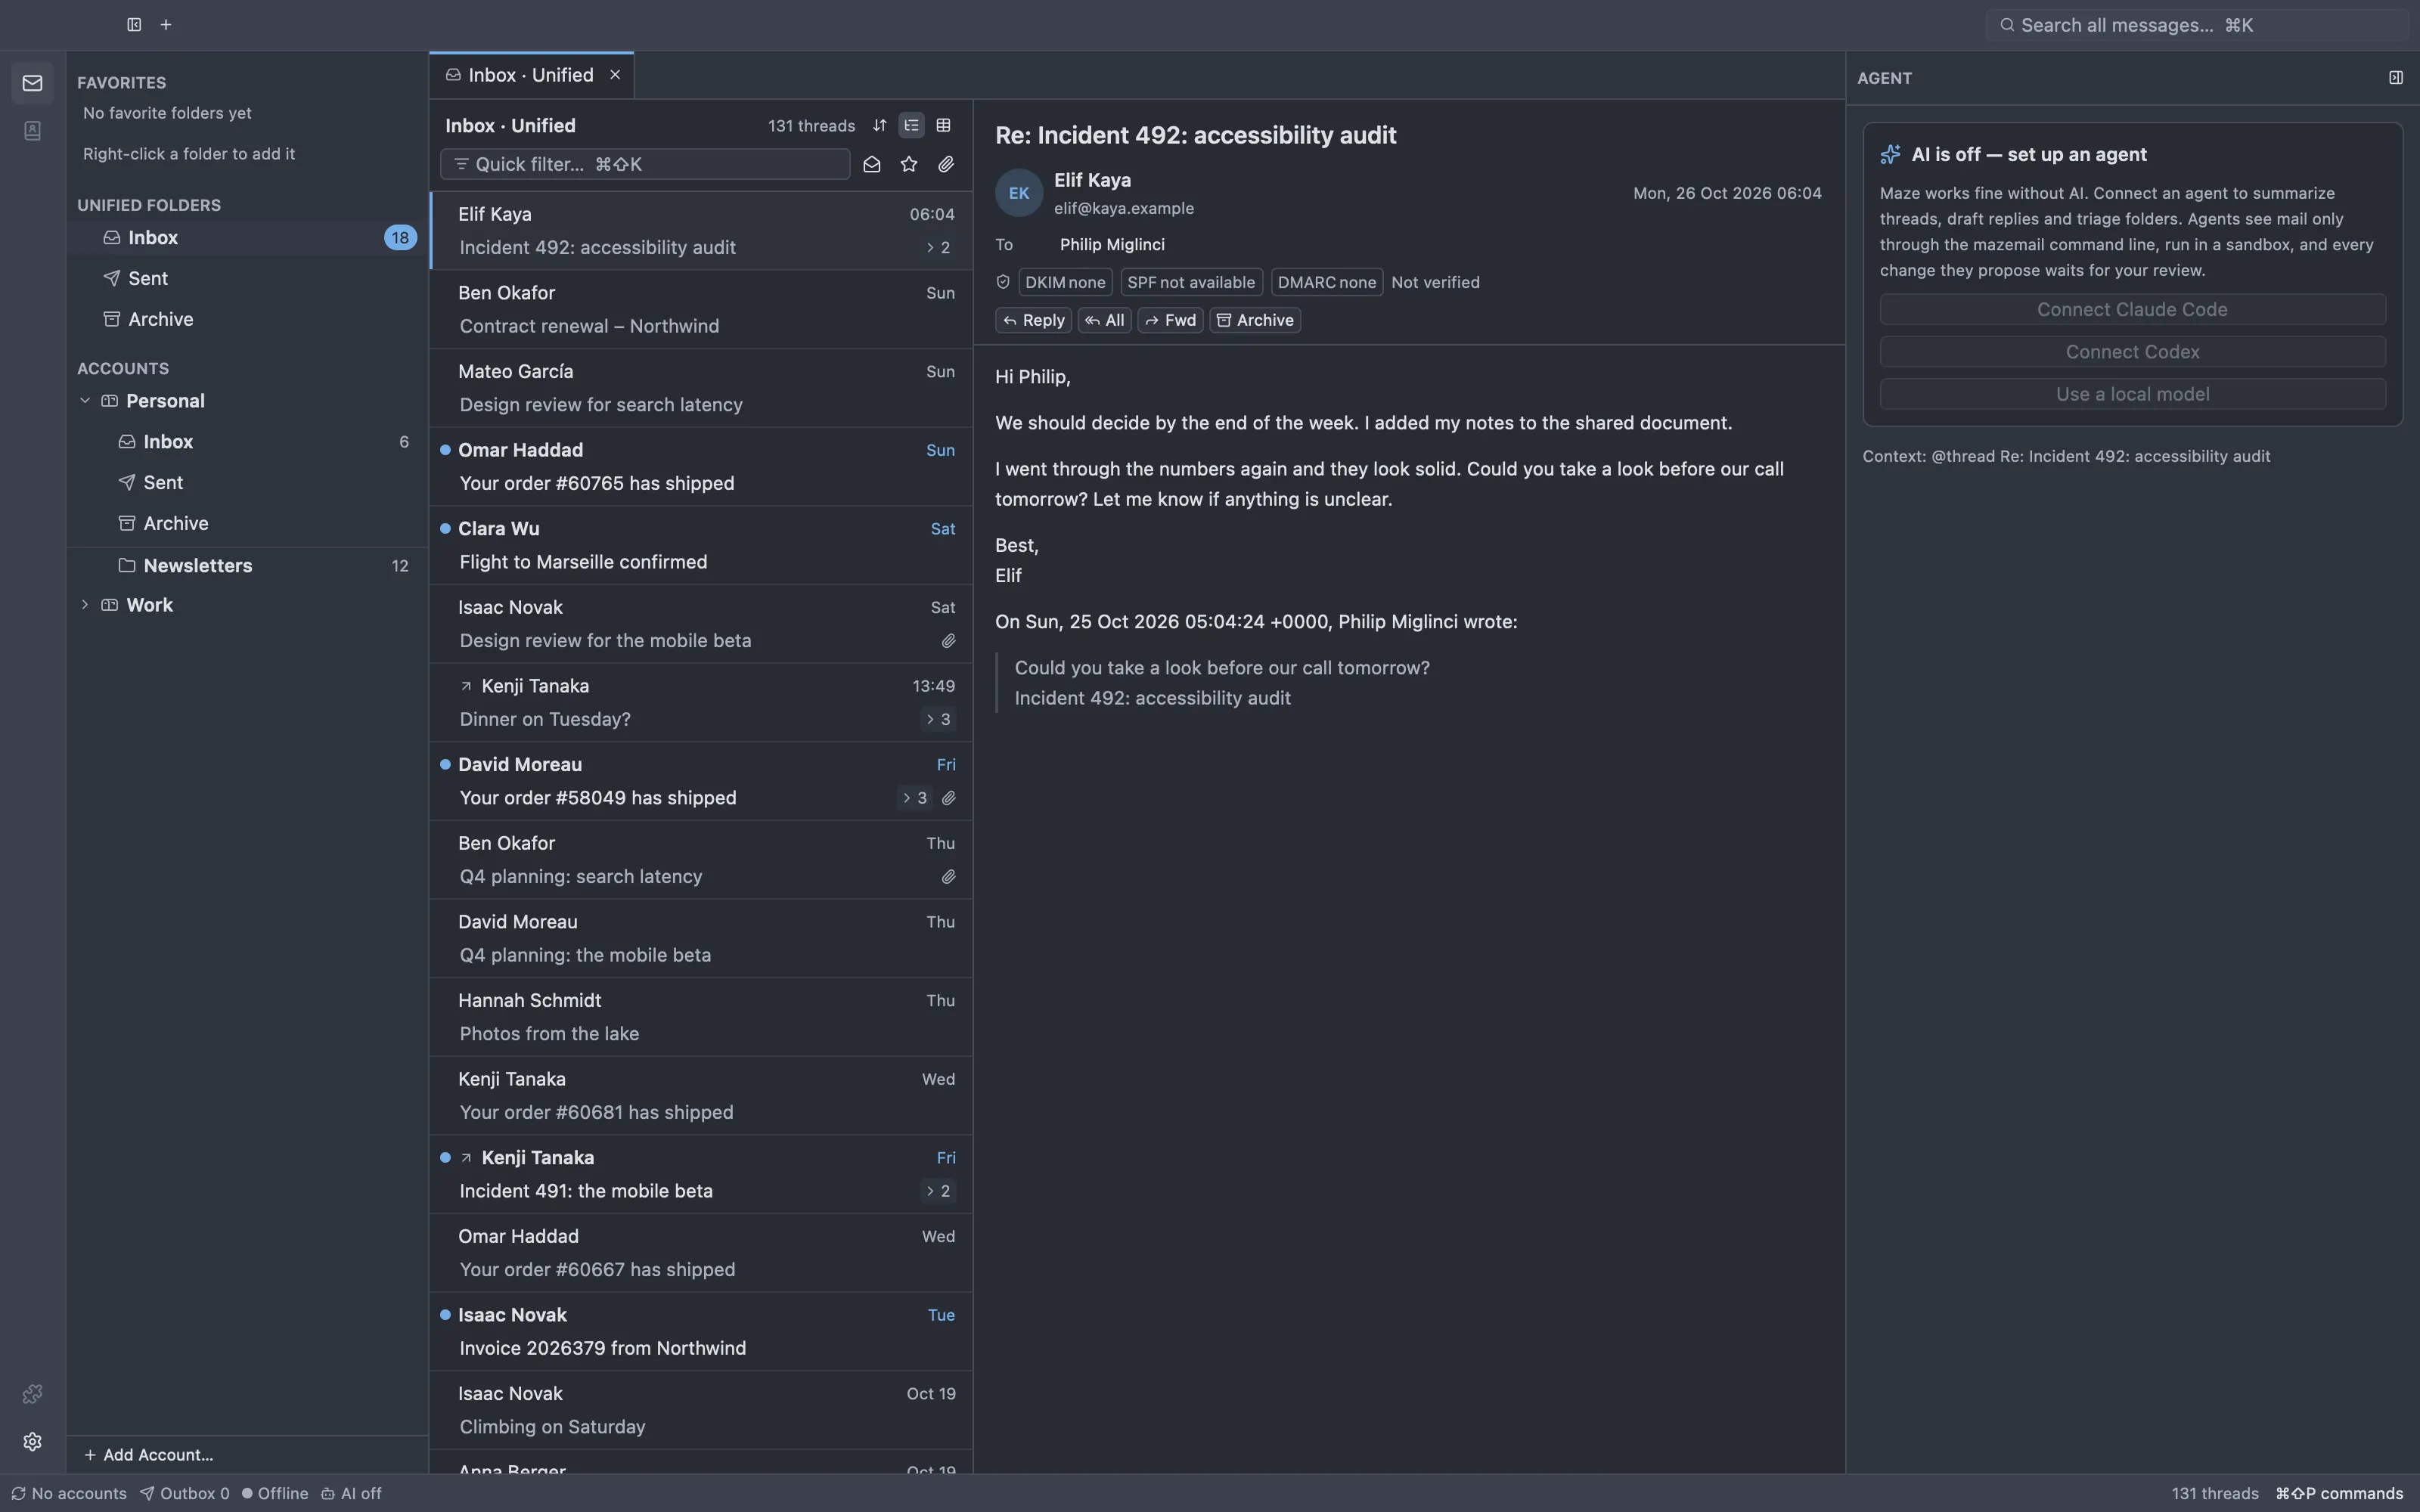Change thread sort order icon
The width and height of the screenshot is (2420, 1512).
(879, 126)
